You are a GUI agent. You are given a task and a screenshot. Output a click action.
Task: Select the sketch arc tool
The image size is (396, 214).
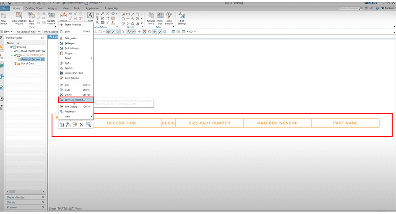click(138, 14)
